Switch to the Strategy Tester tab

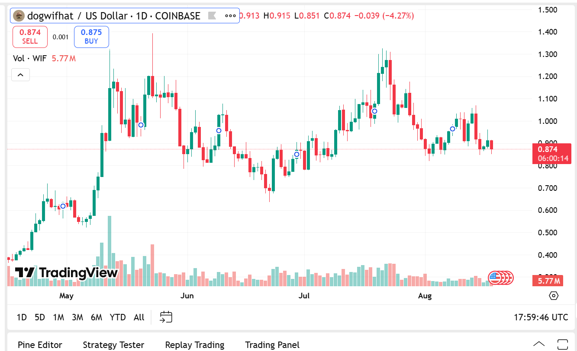coord(113,345)
